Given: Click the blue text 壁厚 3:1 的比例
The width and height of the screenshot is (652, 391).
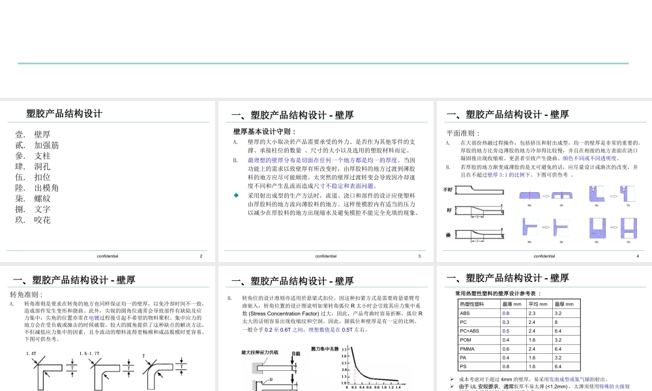Looking at the screenshot, I should 506,175.
